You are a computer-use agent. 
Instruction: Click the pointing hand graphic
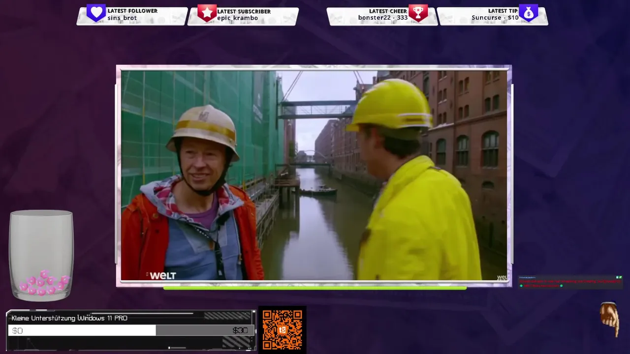pos(610,319)
